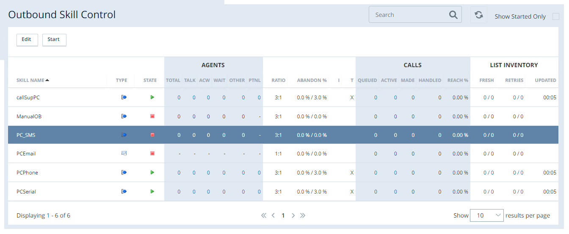The height and width of the screenshot is (234, 569).
Task: Click the Start button
Action: (54, 40)
